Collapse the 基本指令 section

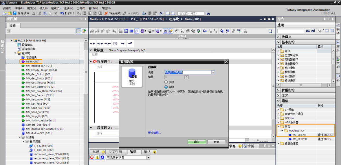pyautogui.click(x=278, y=42)
